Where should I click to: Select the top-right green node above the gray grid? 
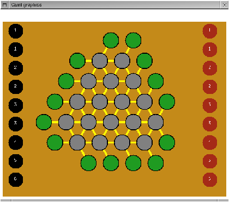click(133, 40)
